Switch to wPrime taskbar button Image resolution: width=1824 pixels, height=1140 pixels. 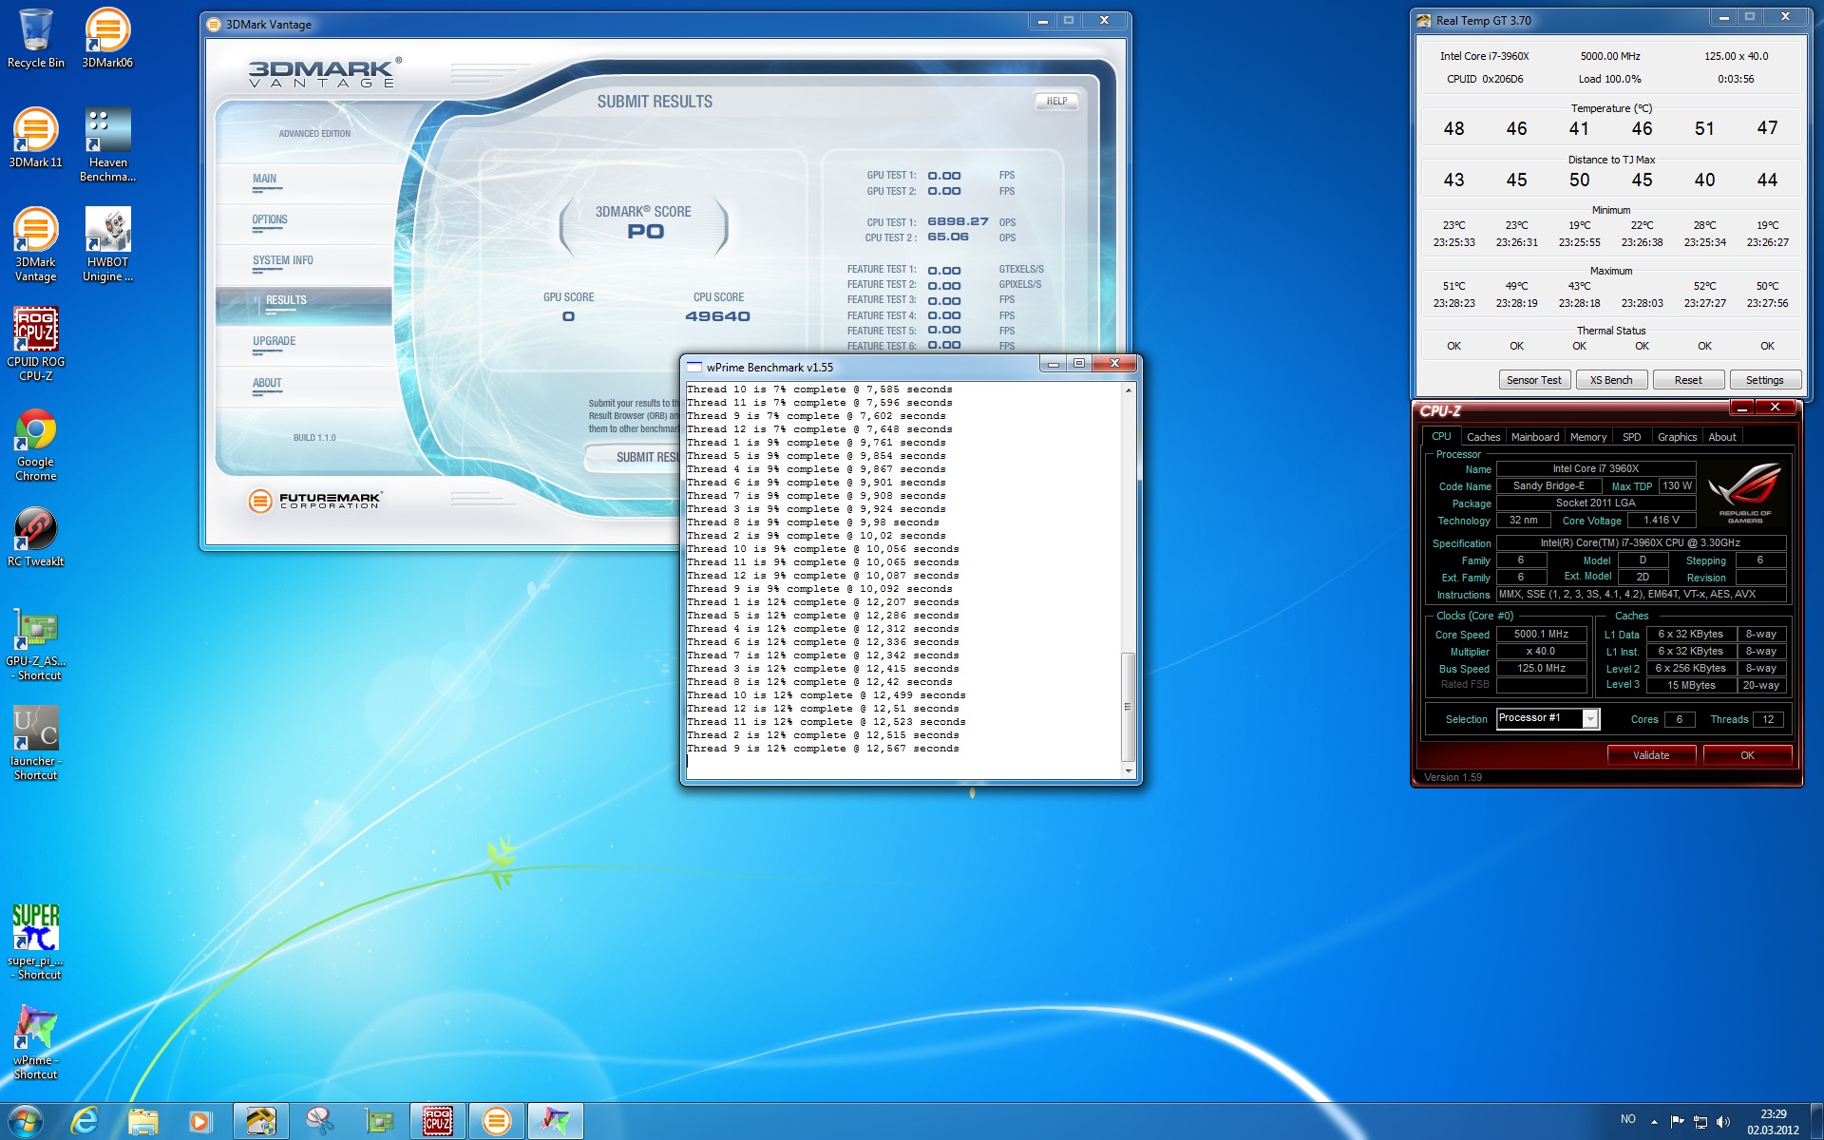click(555, 1122)
